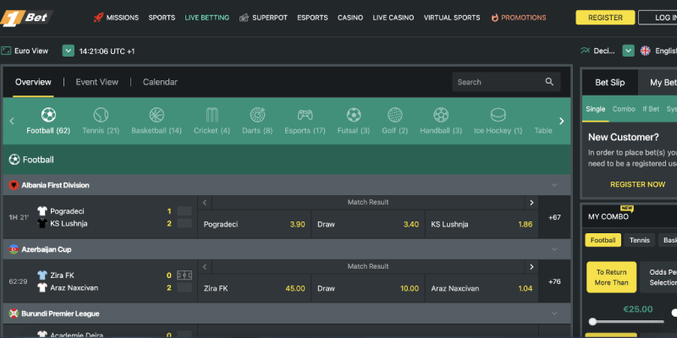This screenshot has width=677, height=338.
Task: Select the Esports gamepad icon
Action: [305, 115]
